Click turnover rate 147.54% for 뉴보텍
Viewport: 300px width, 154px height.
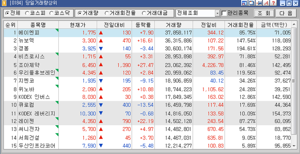pos(246,41)
